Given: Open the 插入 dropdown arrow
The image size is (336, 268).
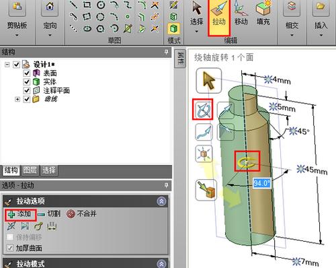Looking at the screenshot, I should 321,35.
